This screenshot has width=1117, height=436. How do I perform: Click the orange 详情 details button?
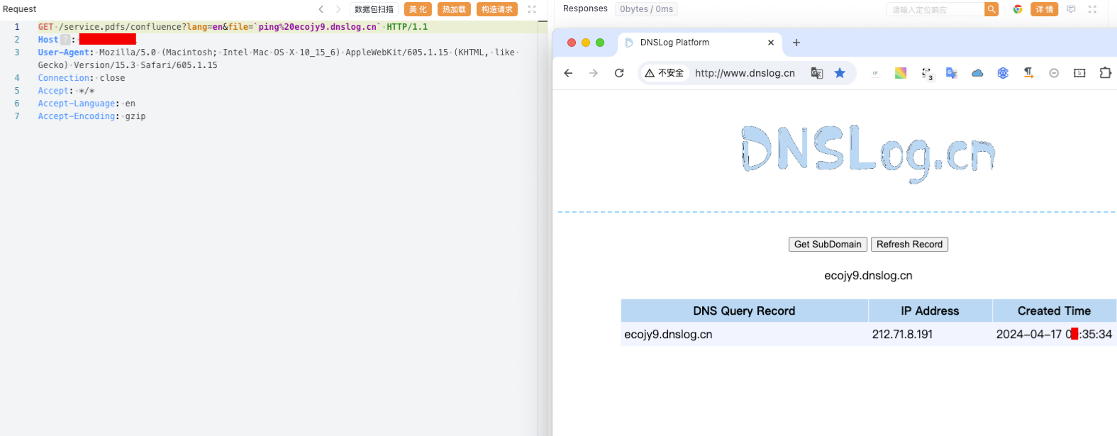click(x=1044, y=9)
